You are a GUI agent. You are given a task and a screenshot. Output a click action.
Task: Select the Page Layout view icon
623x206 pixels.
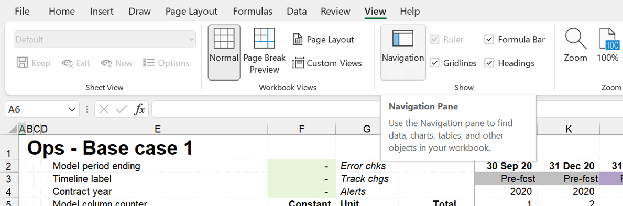coord(297,40)
